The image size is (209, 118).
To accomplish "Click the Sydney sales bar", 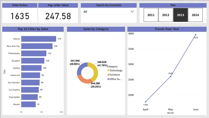I will pos(31,68).
